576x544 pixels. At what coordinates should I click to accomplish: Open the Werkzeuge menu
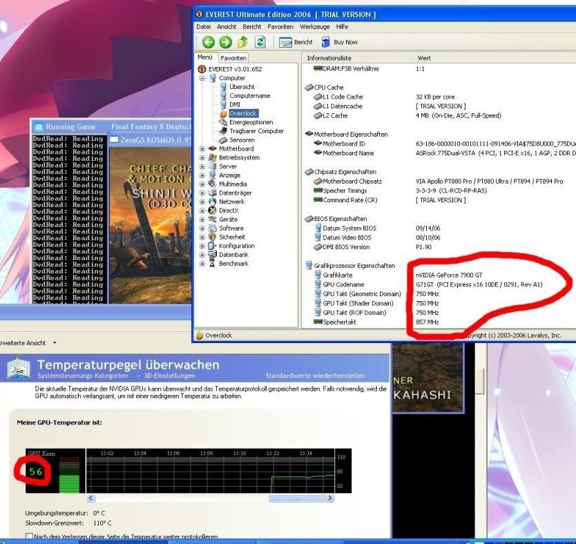tap(315, 27)
